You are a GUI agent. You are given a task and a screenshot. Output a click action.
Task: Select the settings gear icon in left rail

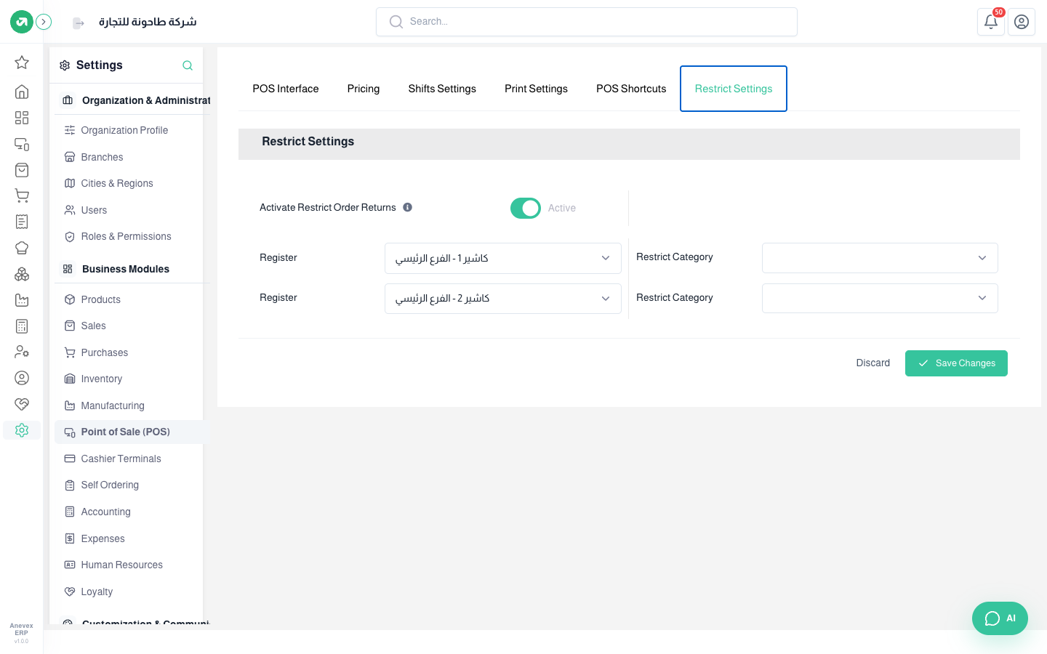[22, 430]
